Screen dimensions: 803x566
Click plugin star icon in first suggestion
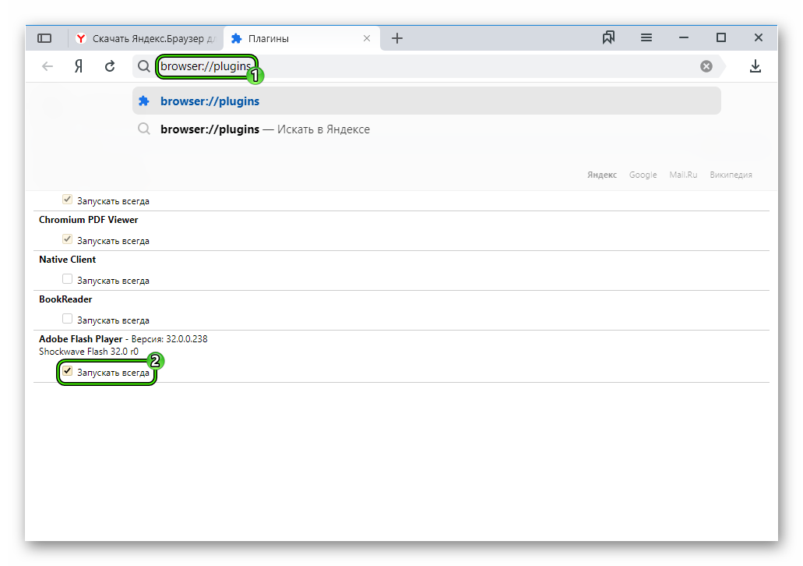coord(144,101)
